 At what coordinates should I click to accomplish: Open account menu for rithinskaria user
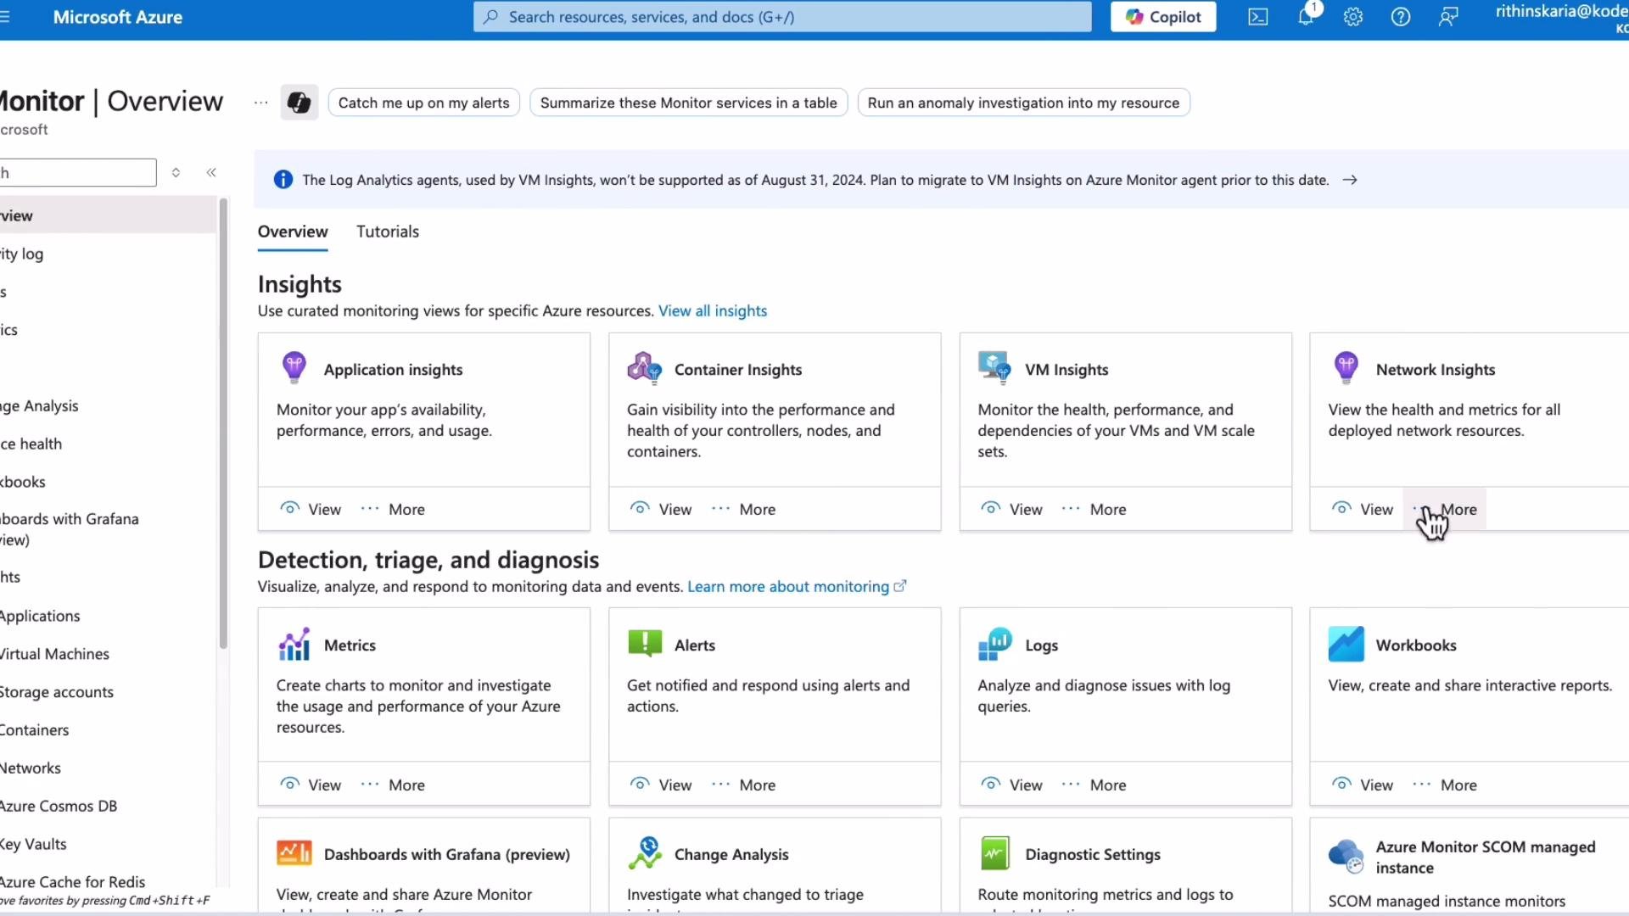[x=1561, y=17]
